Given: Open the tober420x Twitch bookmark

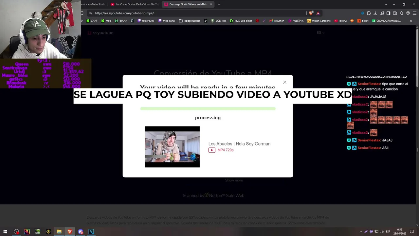Looking at the screenshot, I should coord(146,21).
